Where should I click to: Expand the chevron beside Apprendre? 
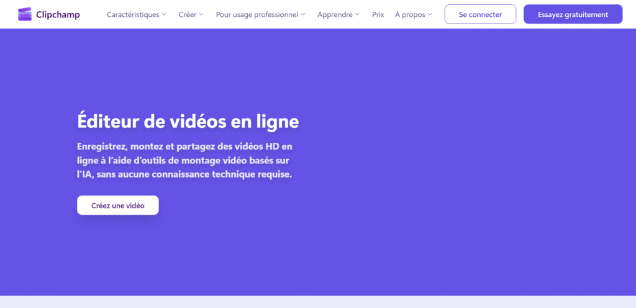pyautogui.click(x=357, y=14)
